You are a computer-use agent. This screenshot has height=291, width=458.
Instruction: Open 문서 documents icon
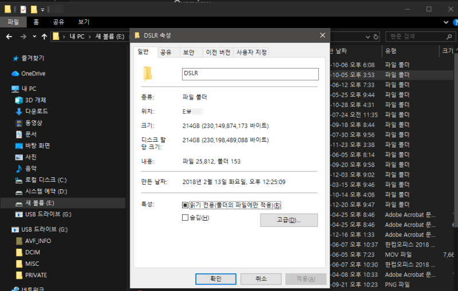pyautogui.click(x=19, y=134)
